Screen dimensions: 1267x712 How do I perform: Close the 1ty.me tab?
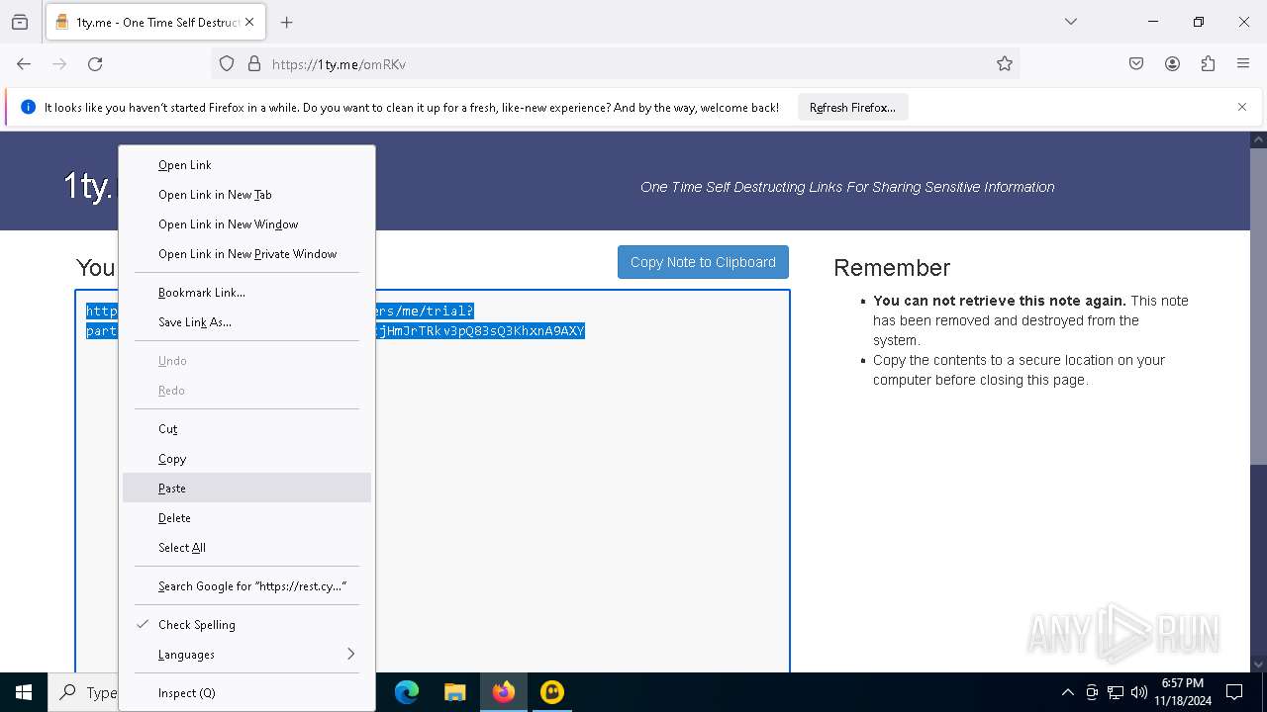[249, 22]
